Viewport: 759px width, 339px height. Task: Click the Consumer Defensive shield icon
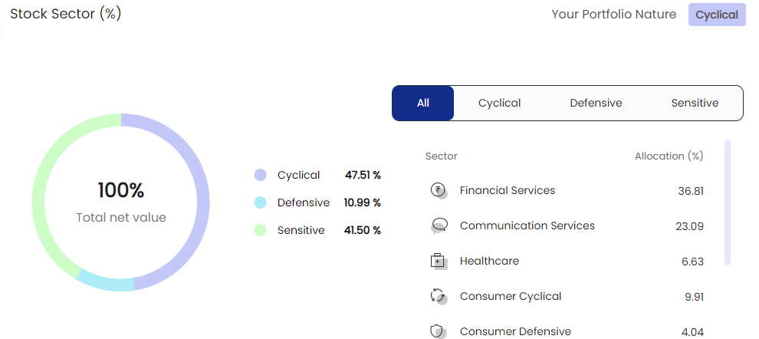438,332
